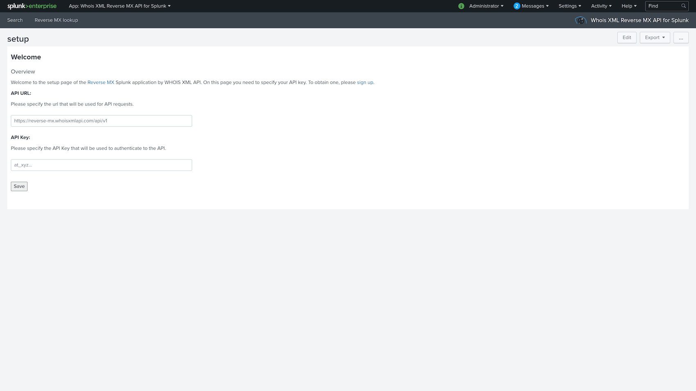Focus the API Key input field
The width and height of the screenshot is (696, 391).
click(102, 165)
